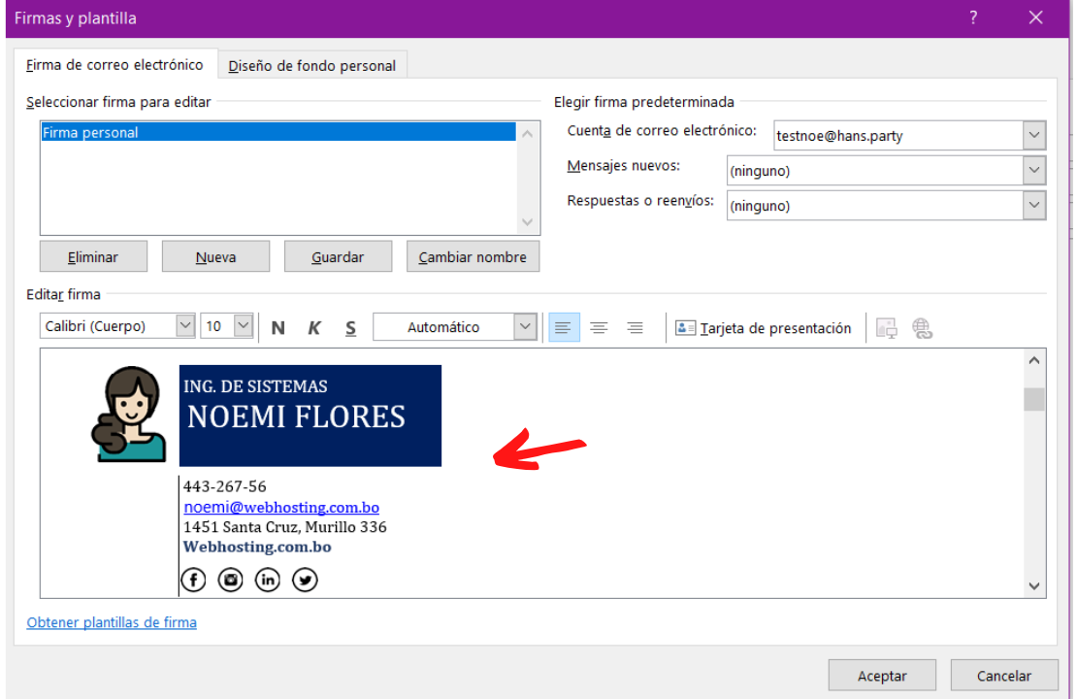Open the Mensajes nuevos dropdown
Screen dimensions: 1077x699
[x=1032, y=170]
